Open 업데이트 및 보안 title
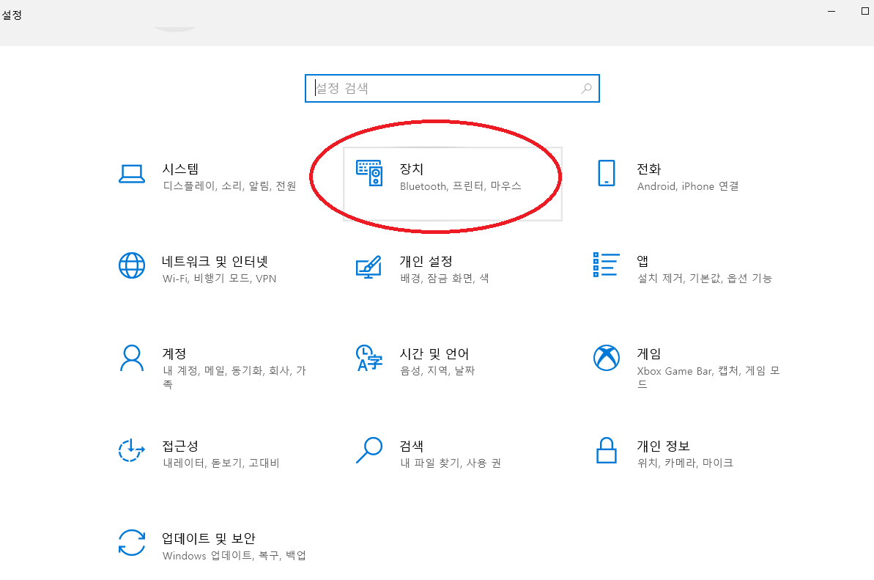The width and height of the screenshot is (874, 580). click(209, 539)
